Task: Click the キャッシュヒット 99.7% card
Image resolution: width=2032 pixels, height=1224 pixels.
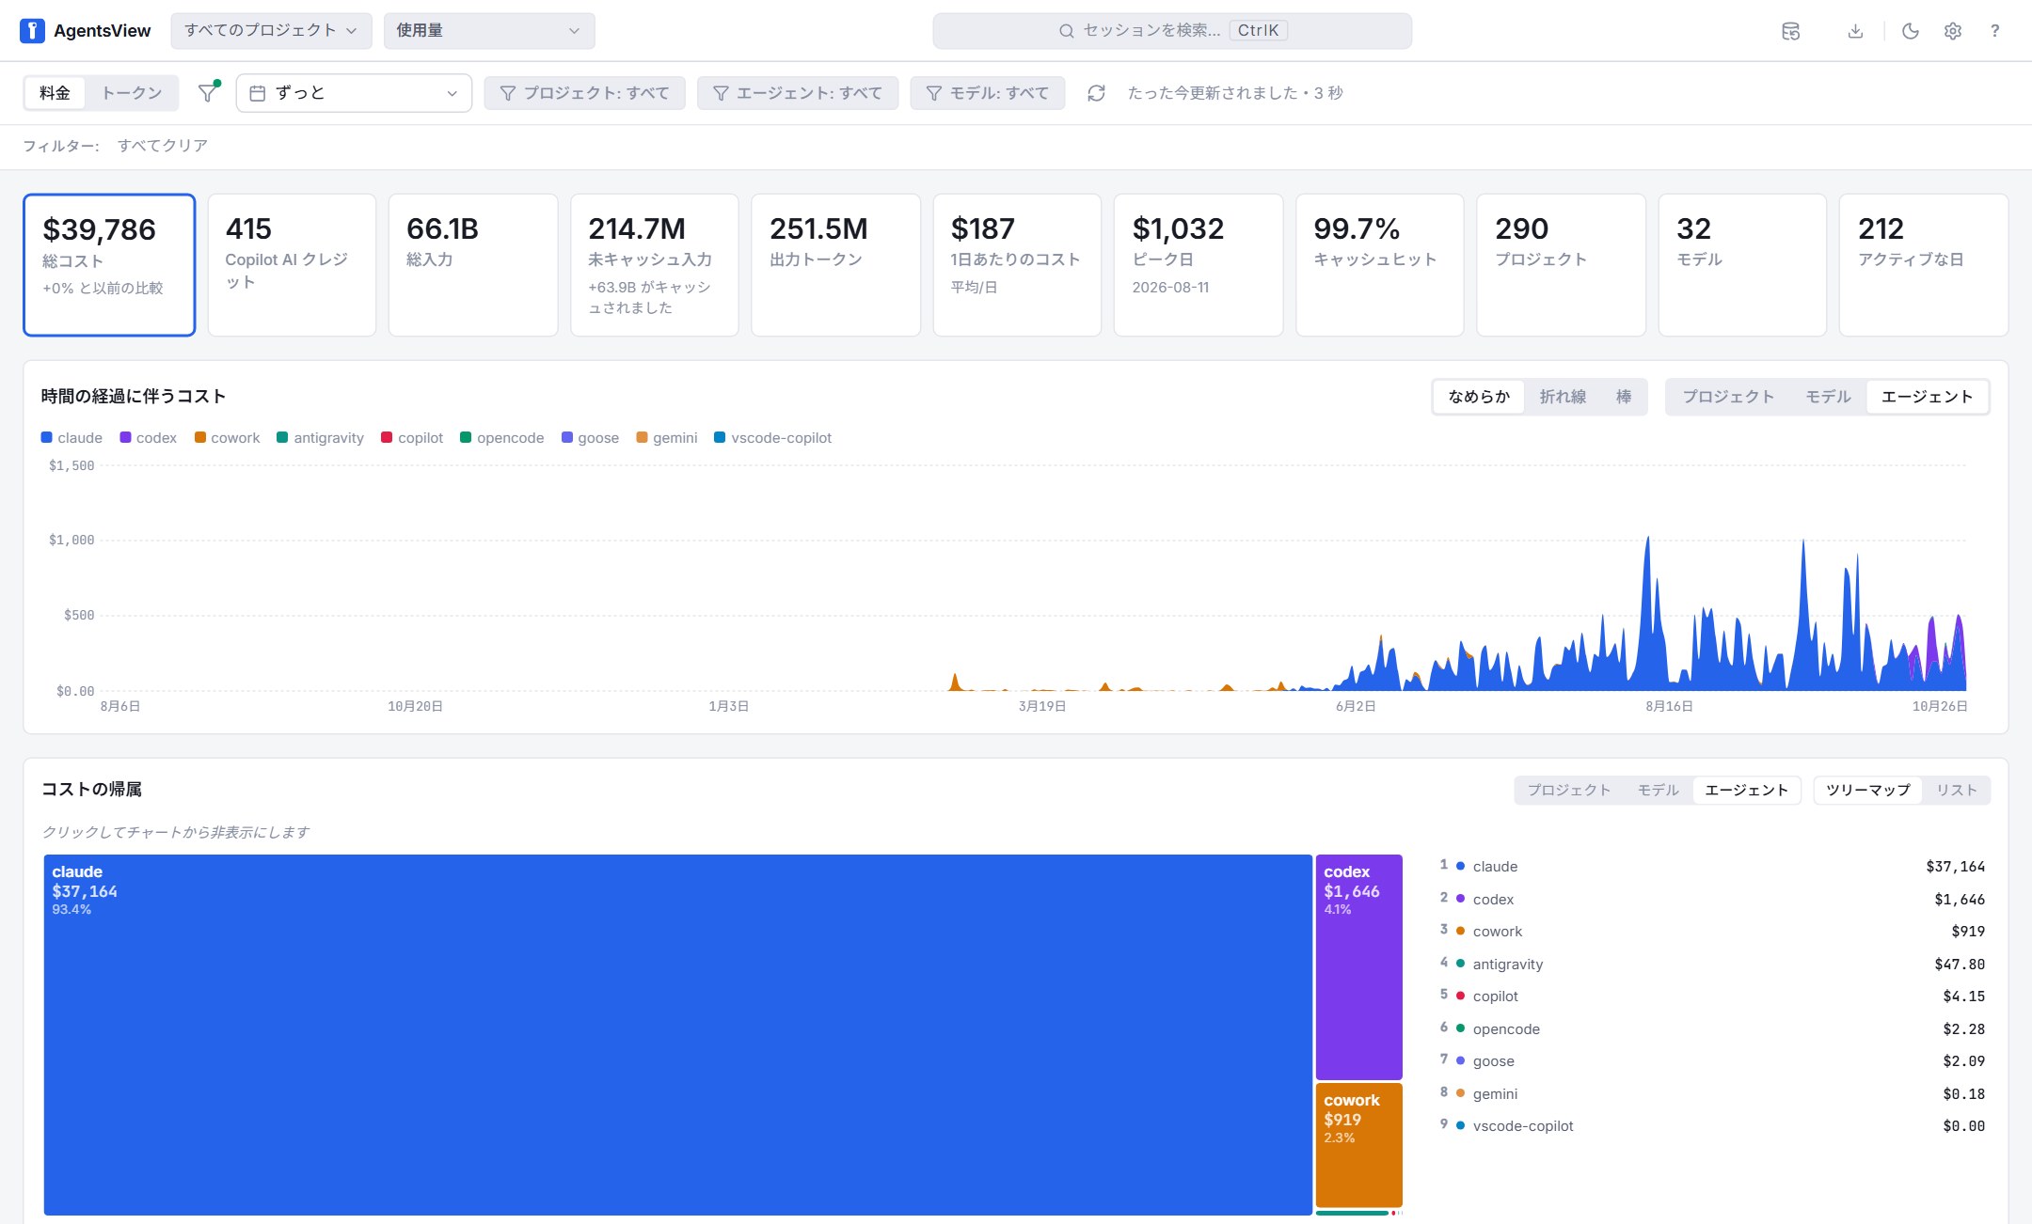Action: 1379,265
